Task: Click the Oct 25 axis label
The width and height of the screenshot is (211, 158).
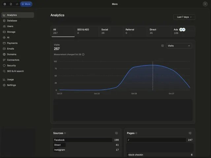Action: [134, 94]
